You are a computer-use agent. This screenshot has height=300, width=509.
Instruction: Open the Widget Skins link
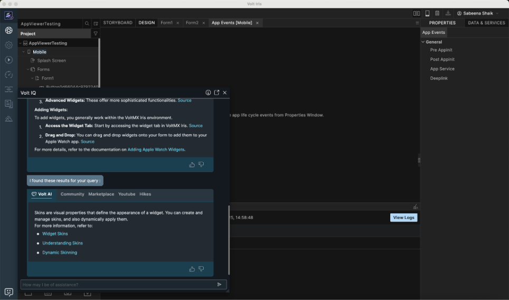tap(55, 234)
